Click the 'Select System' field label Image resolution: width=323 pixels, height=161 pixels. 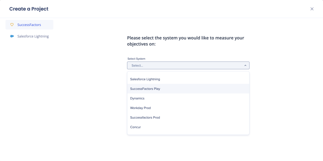click(x=136, y=59)
